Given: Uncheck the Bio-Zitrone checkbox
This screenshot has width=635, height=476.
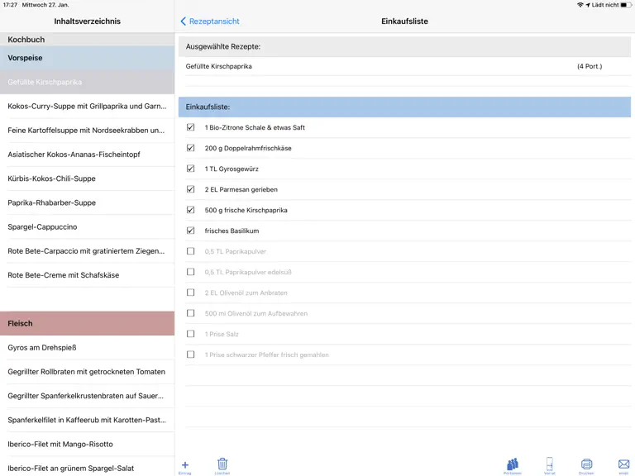Looking at the screenshot, I should click(x=191, y=127).
